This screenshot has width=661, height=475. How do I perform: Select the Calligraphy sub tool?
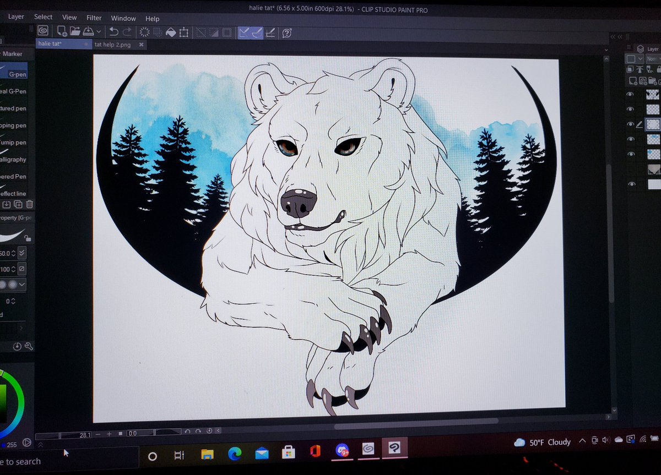[14, 157]
